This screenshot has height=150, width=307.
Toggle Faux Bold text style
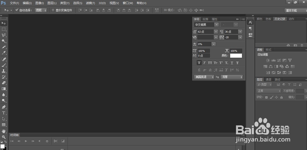click(199, 63)
